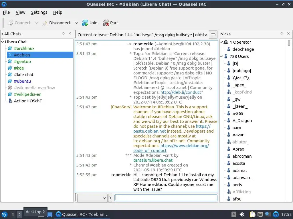
Task: Collapse the 1 Operator group
Action: (221, 42)
